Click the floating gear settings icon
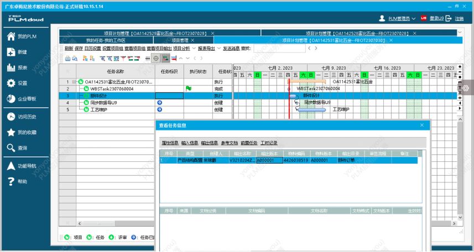474x252 pixels. (466, 88)
